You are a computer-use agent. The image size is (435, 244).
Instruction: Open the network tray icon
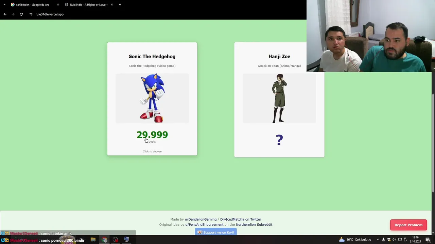(400, 240)
